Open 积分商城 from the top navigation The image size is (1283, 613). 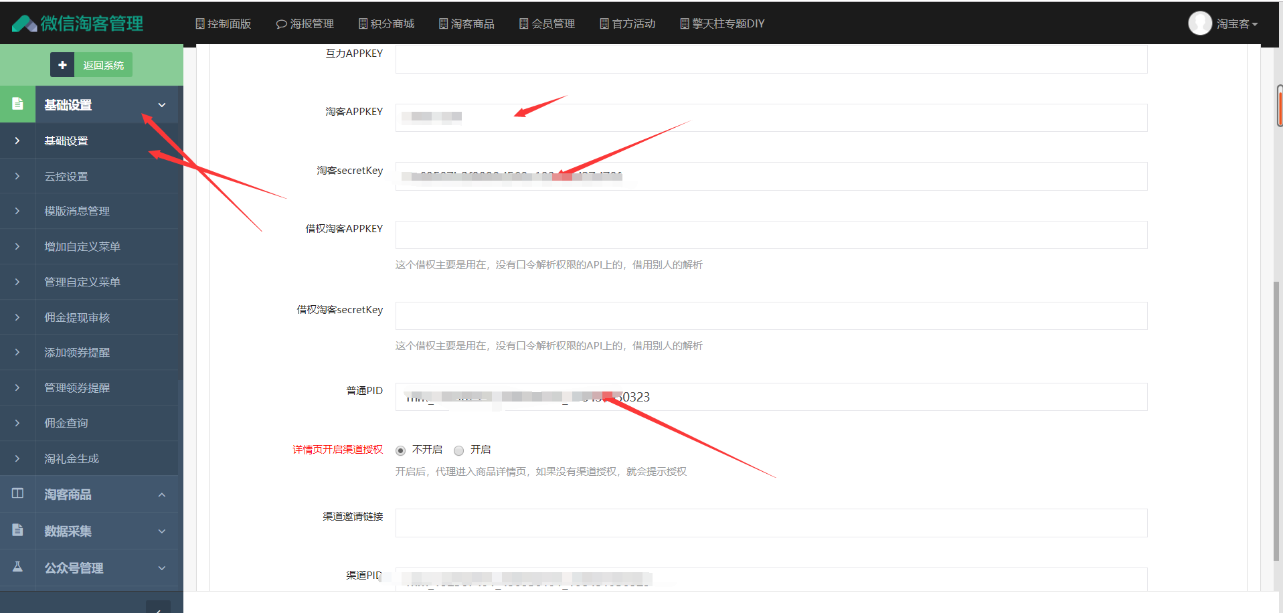[386, 23]
